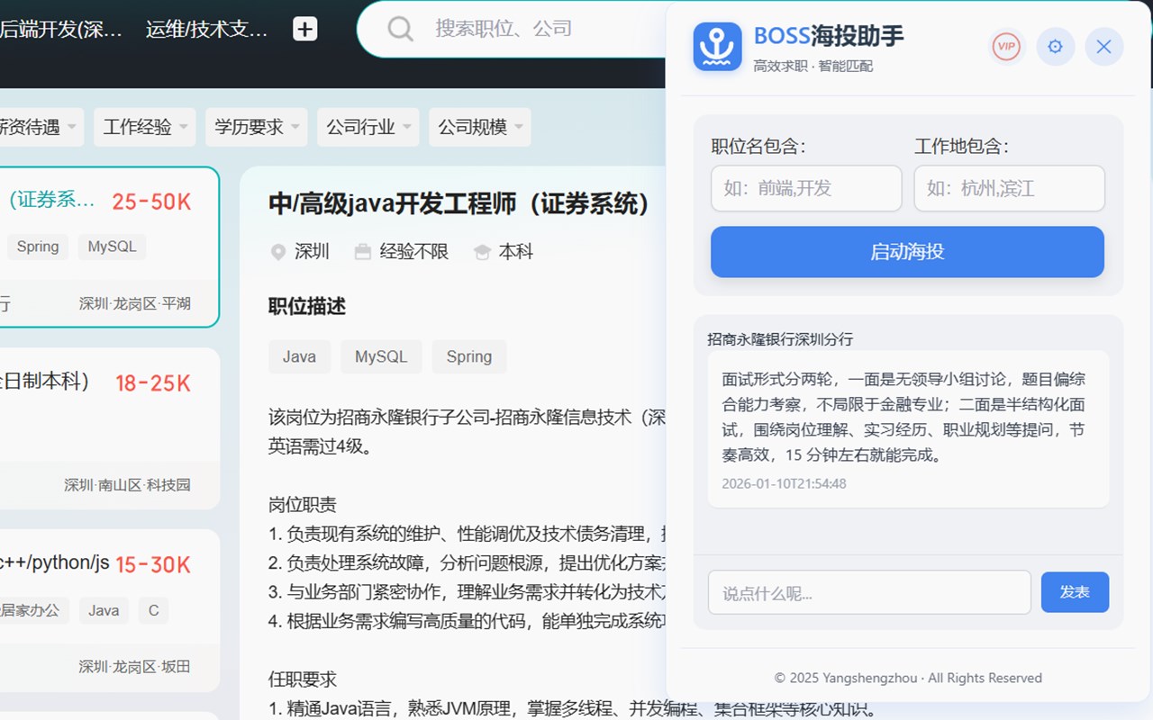1153x720 pixels.
Task: Click the 岗位职责 section heading
Action: tap(303, 504)
